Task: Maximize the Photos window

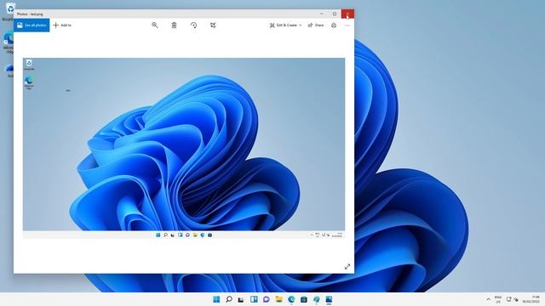Action: click(335, 14)
